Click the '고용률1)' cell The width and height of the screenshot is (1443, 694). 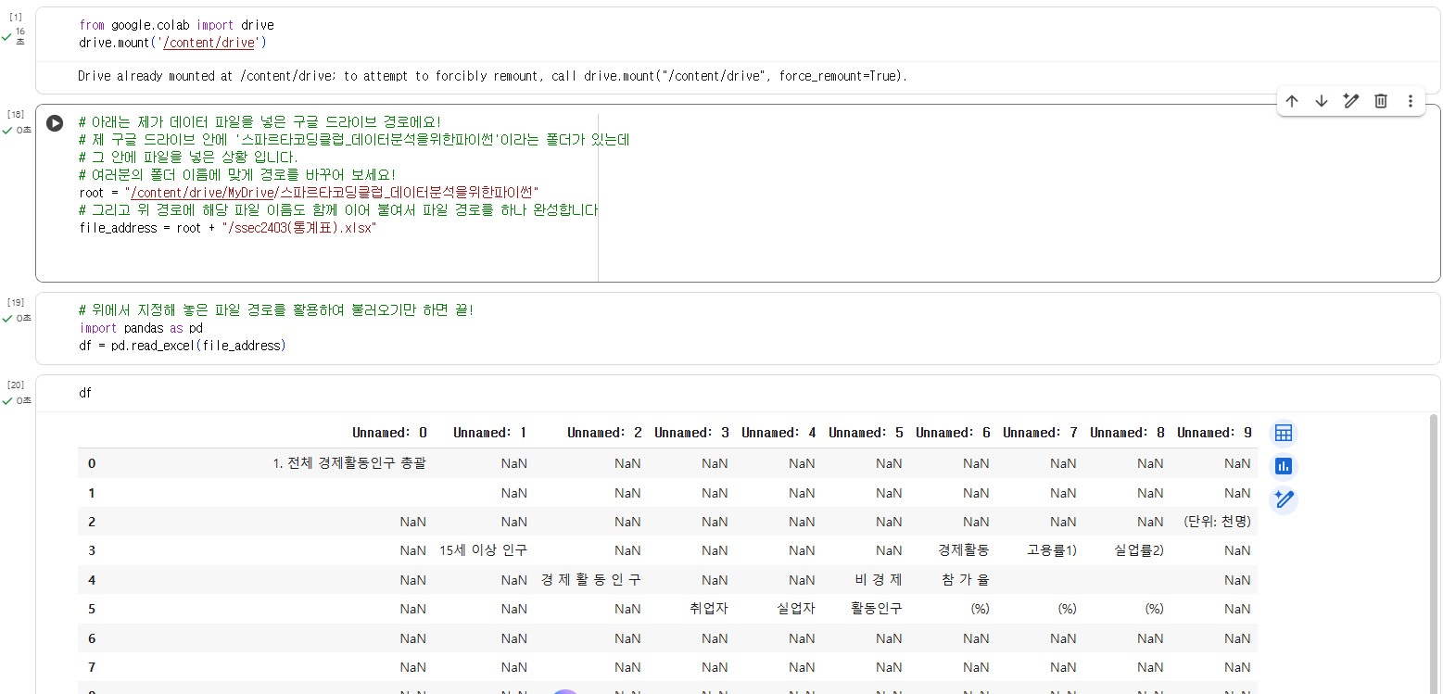[1052, 550]
